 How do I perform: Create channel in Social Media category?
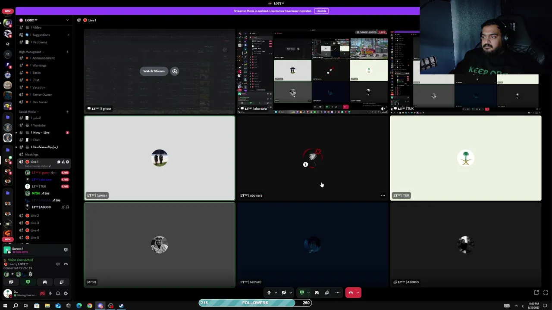(67, 112)
